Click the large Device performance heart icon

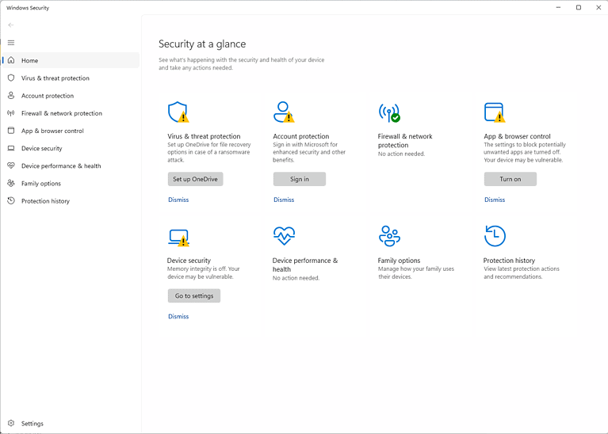tap(284, 236)
